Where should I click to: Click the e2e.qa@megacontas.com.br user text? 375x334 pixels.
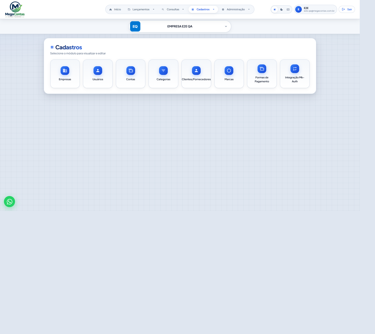[319, 11]
